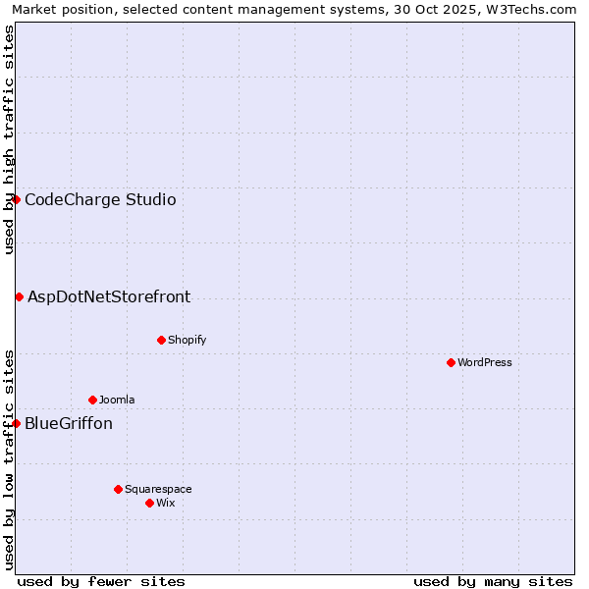Click the Joomla text label
589x589 pixels.
(x=117, y=401)
